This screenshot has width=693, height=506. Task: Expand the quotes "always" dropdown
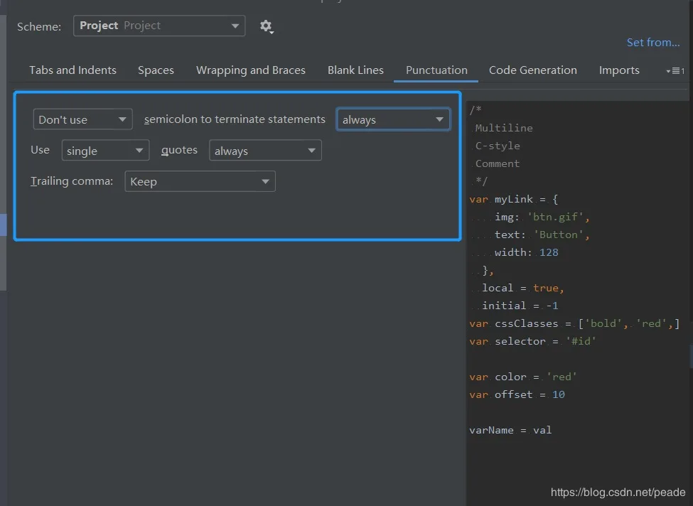click(x=264, y=151)
